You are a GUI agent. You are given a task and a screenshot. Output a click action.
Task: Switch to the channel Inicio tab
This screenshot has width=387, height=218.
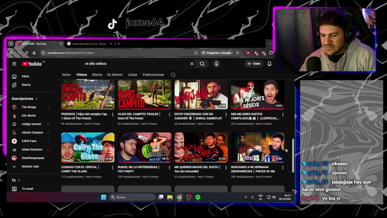coord(66,75)
